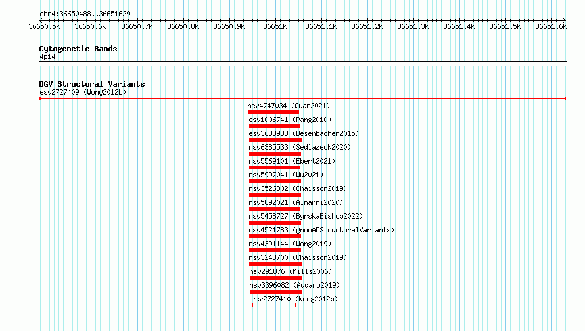Click the 36651.6k ruler tick label
Image resolution: width=585 pixels, height=331 pixels.
[x=551, y=26]
